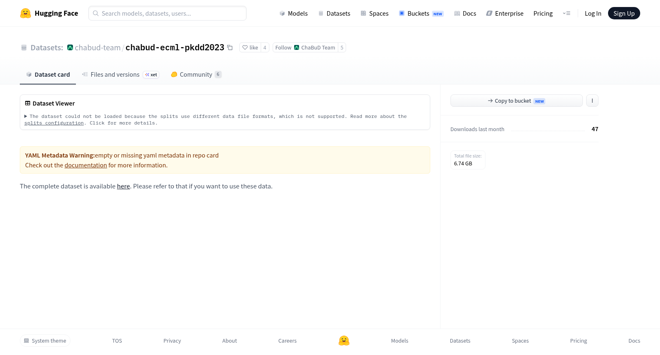This screenshot has width=660, height=355.
Task: Click the Datasets breadcrumb label
Action: pyautogui.click(x=47, y=47)
